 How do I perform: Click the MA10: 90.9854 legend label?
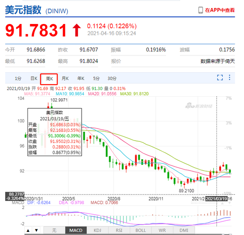point(70,94)
